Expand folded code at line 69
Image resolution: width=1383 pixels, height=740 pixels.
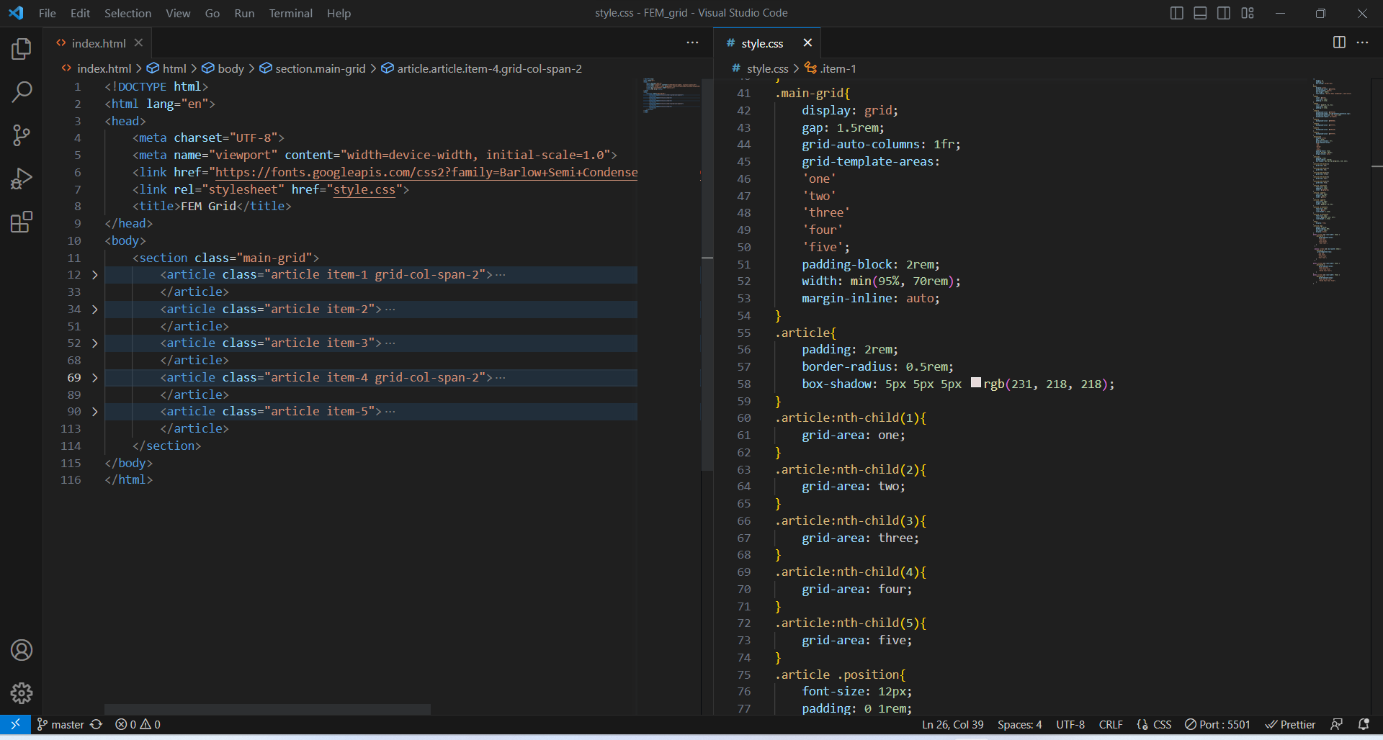point(94,377)
